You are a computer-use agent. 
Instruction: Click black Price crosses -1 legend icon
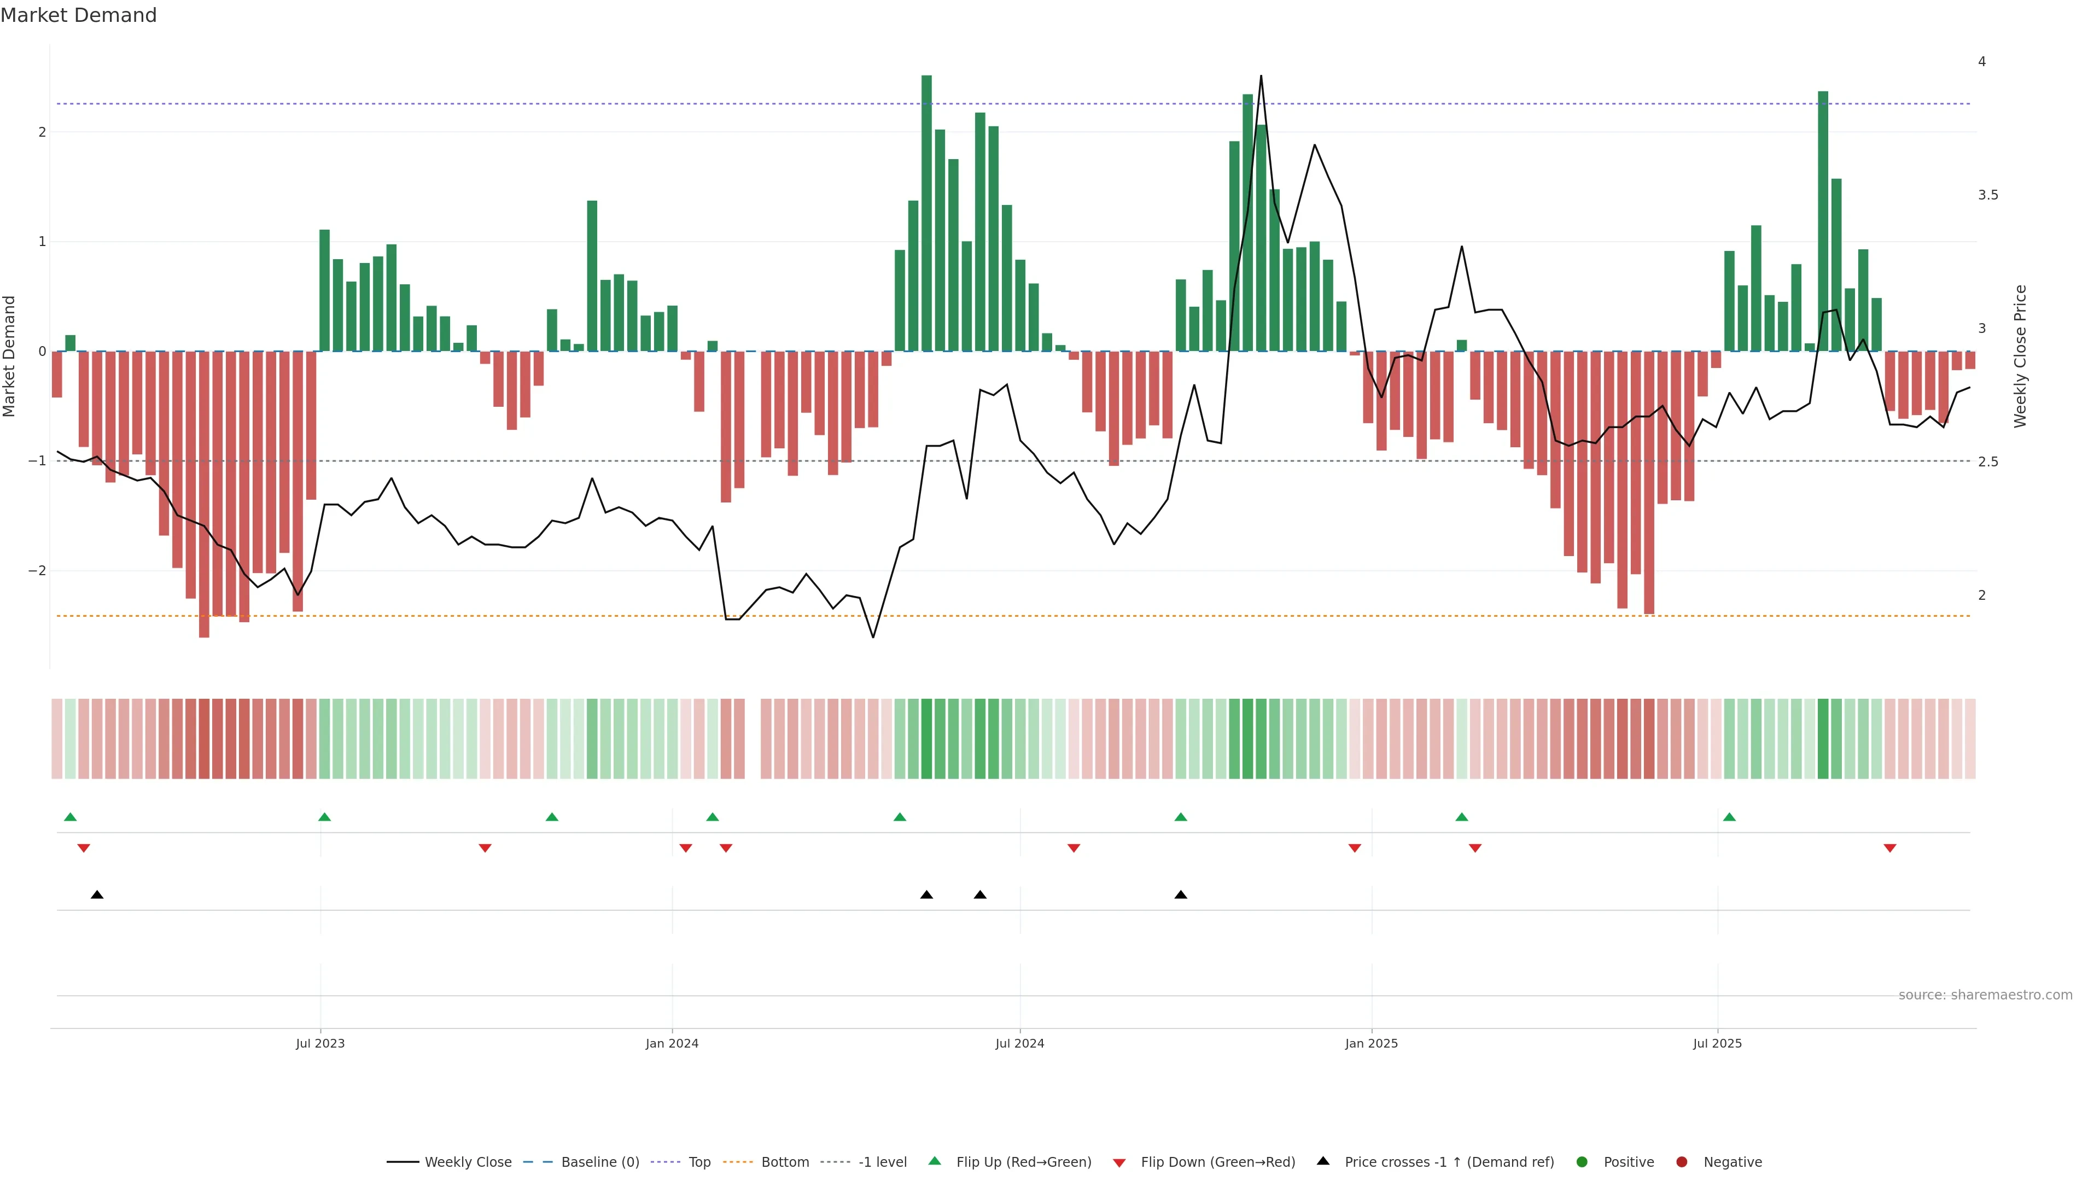click(x=1323, y=1161)
